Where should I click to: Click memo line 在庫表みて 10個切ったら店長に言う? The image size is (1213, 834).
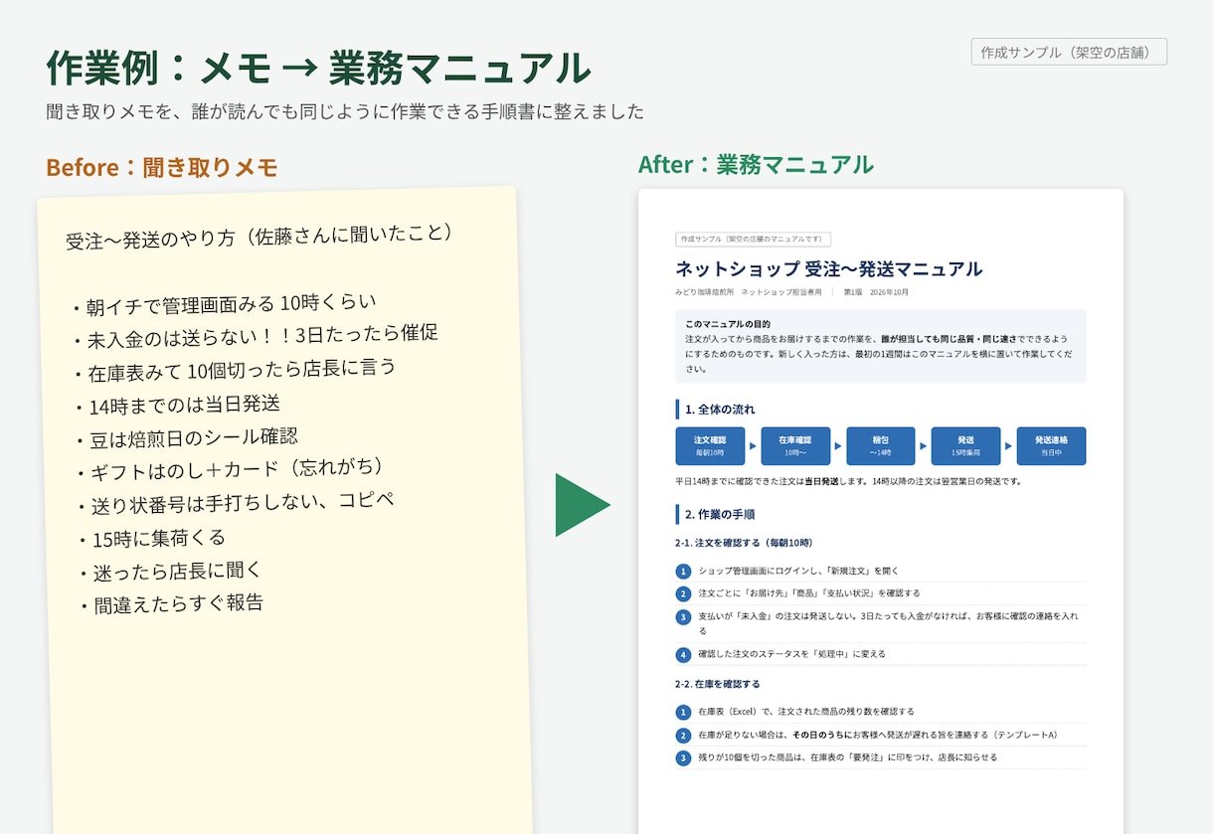[x=234, y=370]
